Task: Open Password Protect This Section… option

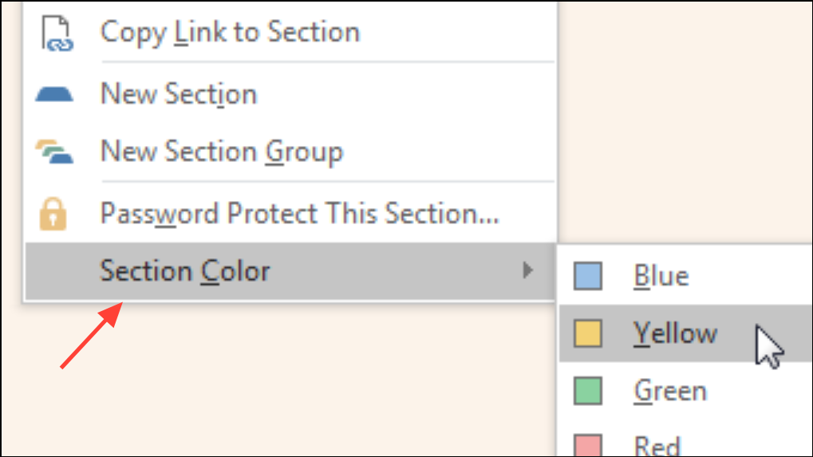Action: click(290, 213)
